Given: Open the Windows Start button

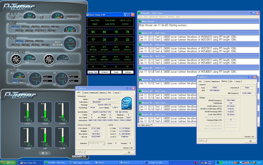Looking at the screenshot, I should pyautogui.click(x=8, y=163).
